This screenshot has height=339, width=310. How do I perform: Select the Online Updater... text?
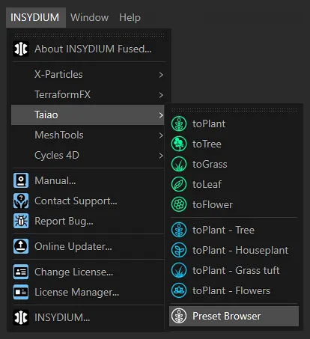(73, 247)
